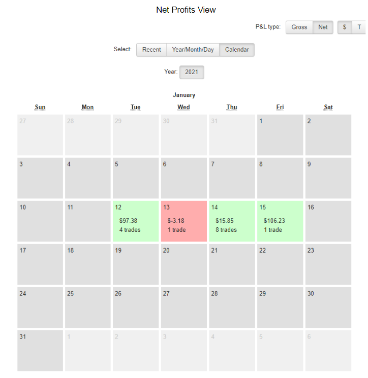
Task: Switch P&L type to Gross
Action: point(299,27)
